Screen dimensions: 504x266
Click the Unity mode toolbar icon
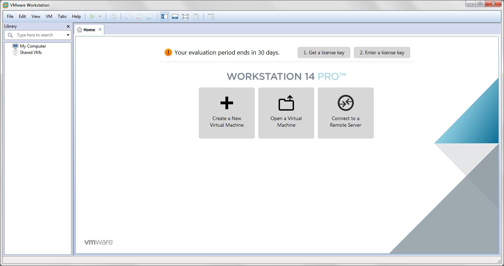pyautogui.click(x=196, y=16)
